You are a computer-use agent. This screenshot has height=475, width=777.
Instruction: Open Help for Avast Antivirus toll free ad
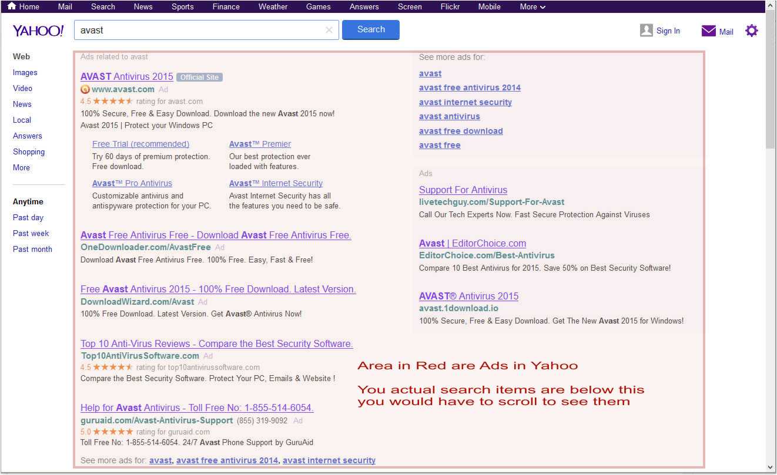point(197,407)
